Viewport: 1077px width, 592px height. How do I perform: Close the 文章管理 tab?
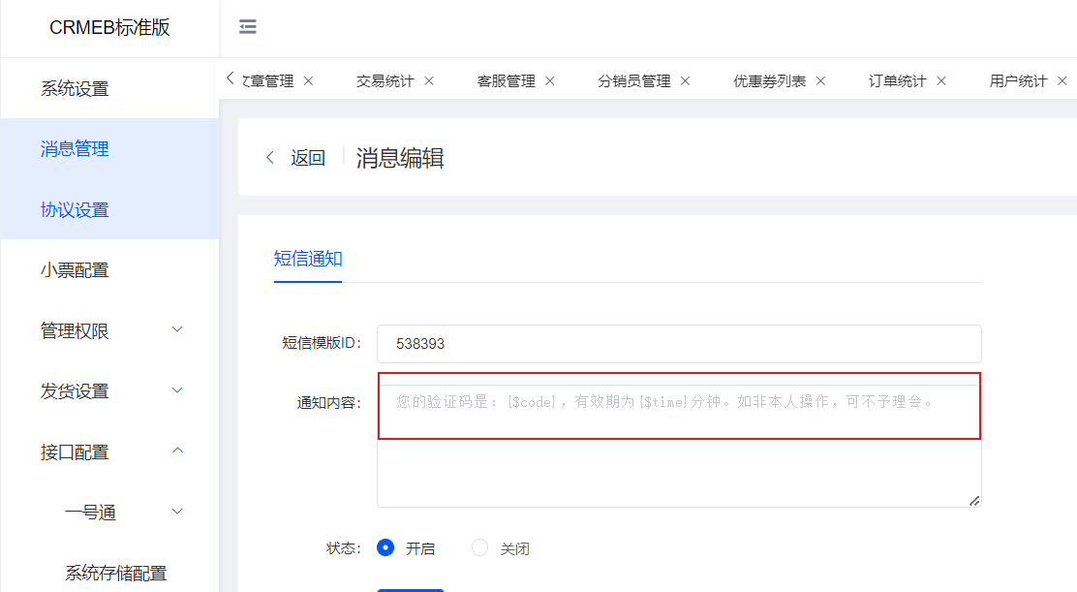click(x=308, y=81)
